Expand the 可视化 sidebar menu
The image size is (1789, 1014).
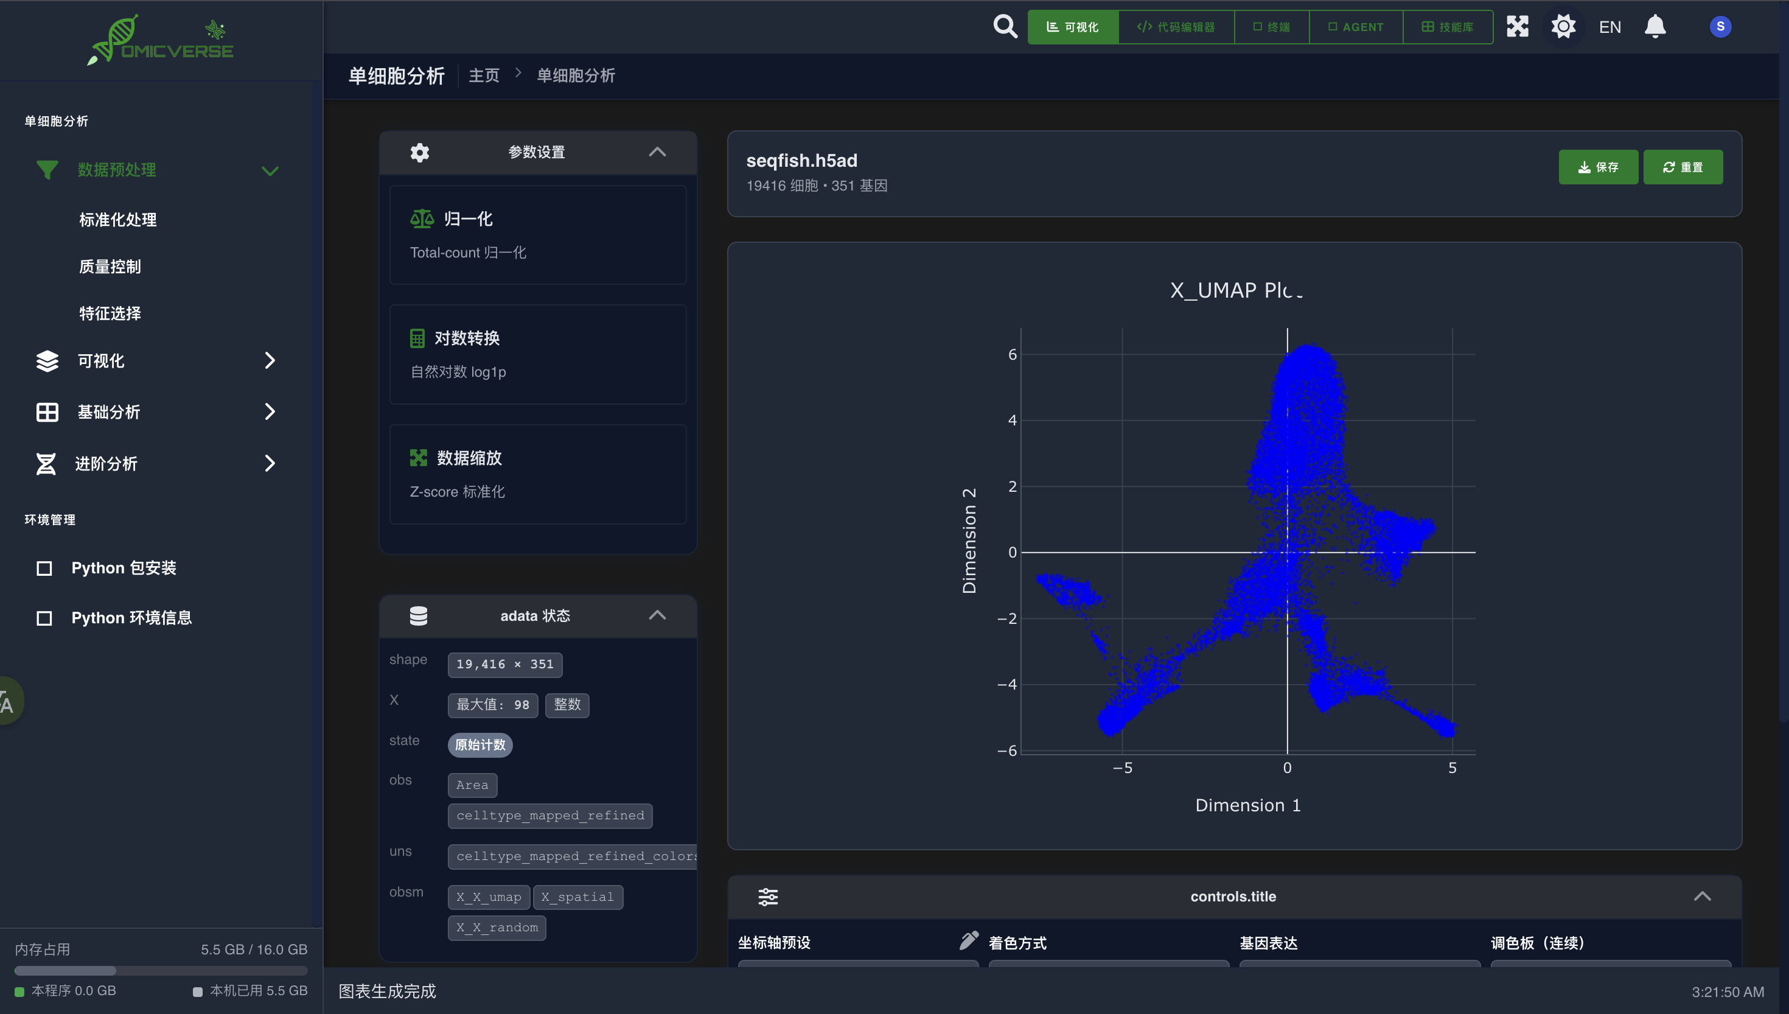270,360
